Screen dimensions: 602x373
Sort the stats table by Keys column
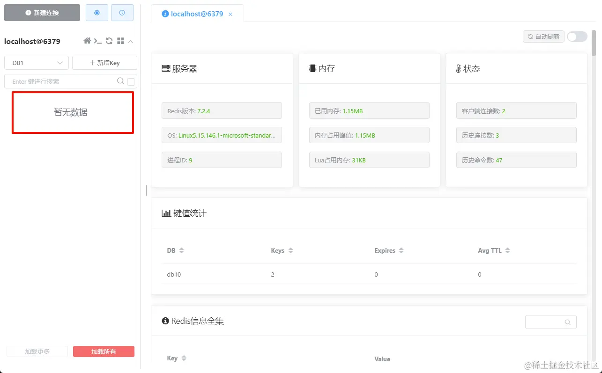click(x=290, y=251)
